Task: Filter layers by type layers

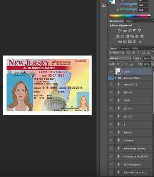Action: (139, 52)
